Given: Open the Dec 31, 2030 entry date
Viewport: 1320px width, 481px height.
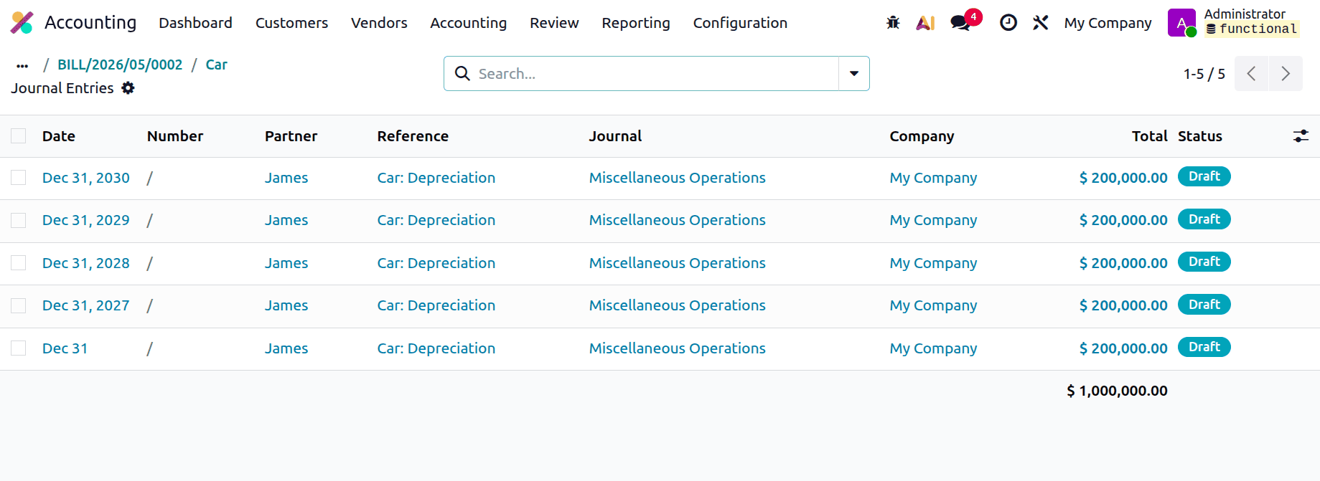Looking at the screenshot, I should point(86,178).
